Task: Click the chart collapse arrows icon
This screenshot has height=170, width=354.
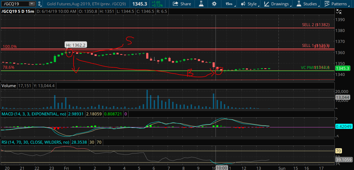Action: click(x=339, y=11)
